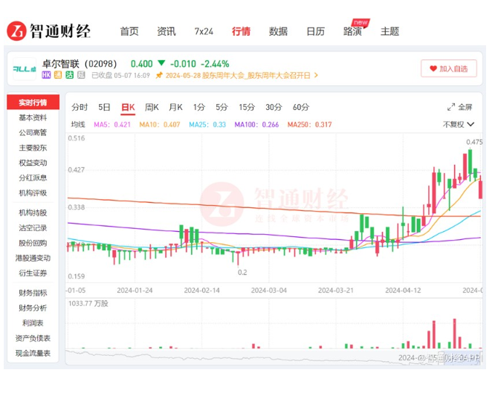Click the 加入自选 favorite button
The width and height of the screenshot is (498, 393).
[449, 68]
